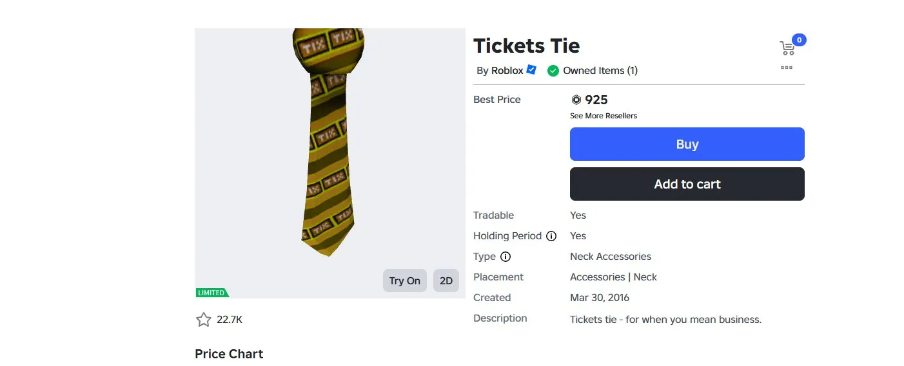
Task: Open the Neck Accessories type link
Action: pos(611,257)
